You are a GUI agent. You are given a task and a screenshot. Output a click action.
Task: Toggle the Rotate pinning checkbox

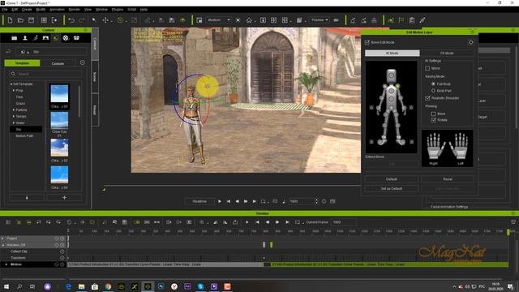(x=433, y=120)
